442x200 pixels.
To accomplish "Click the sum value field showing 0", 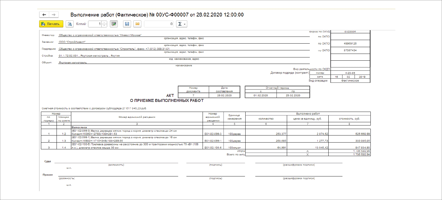I will pos(158,24).
